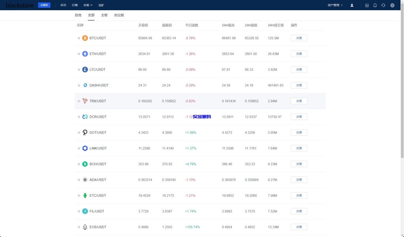Toggle the star for DOT/USDT
This screenshot has width=404, height=237.
tap(79, 133)
